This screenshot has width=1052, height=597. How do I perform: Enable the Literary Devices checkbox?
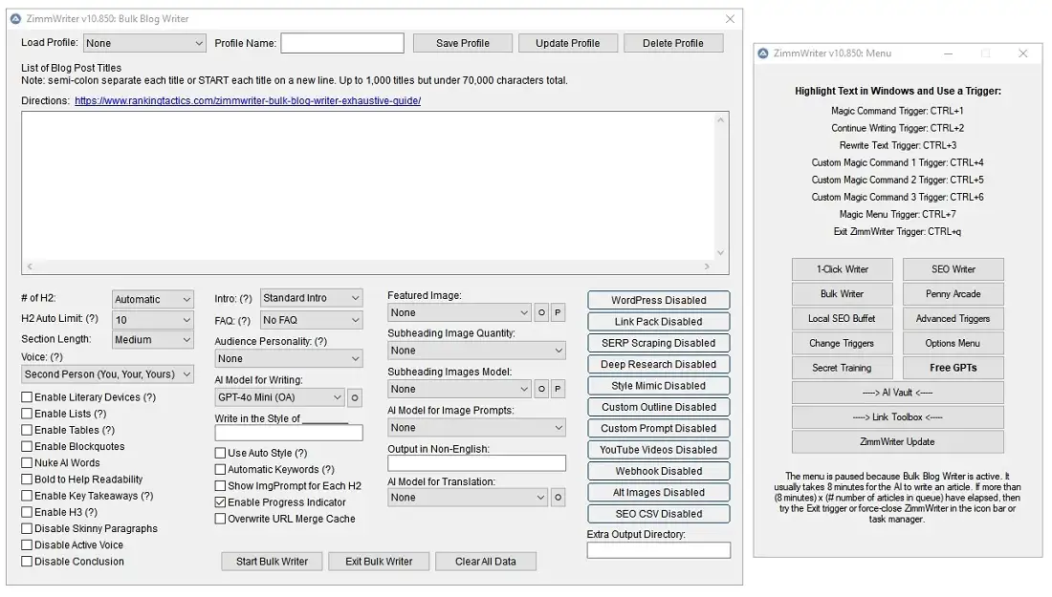point(27,397)
